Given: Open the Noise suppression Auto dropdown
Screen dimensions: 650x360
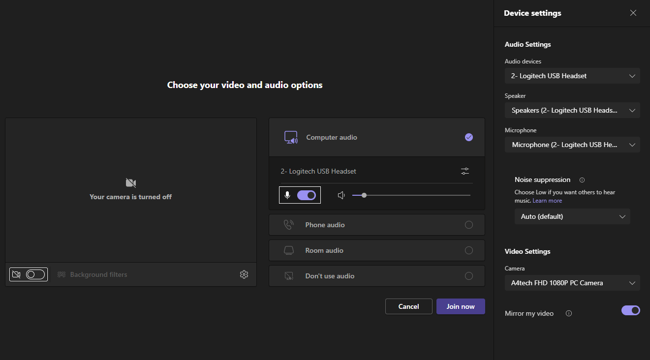Looking at the screenshot, I should pyautogui.click(x=572, y=216).
